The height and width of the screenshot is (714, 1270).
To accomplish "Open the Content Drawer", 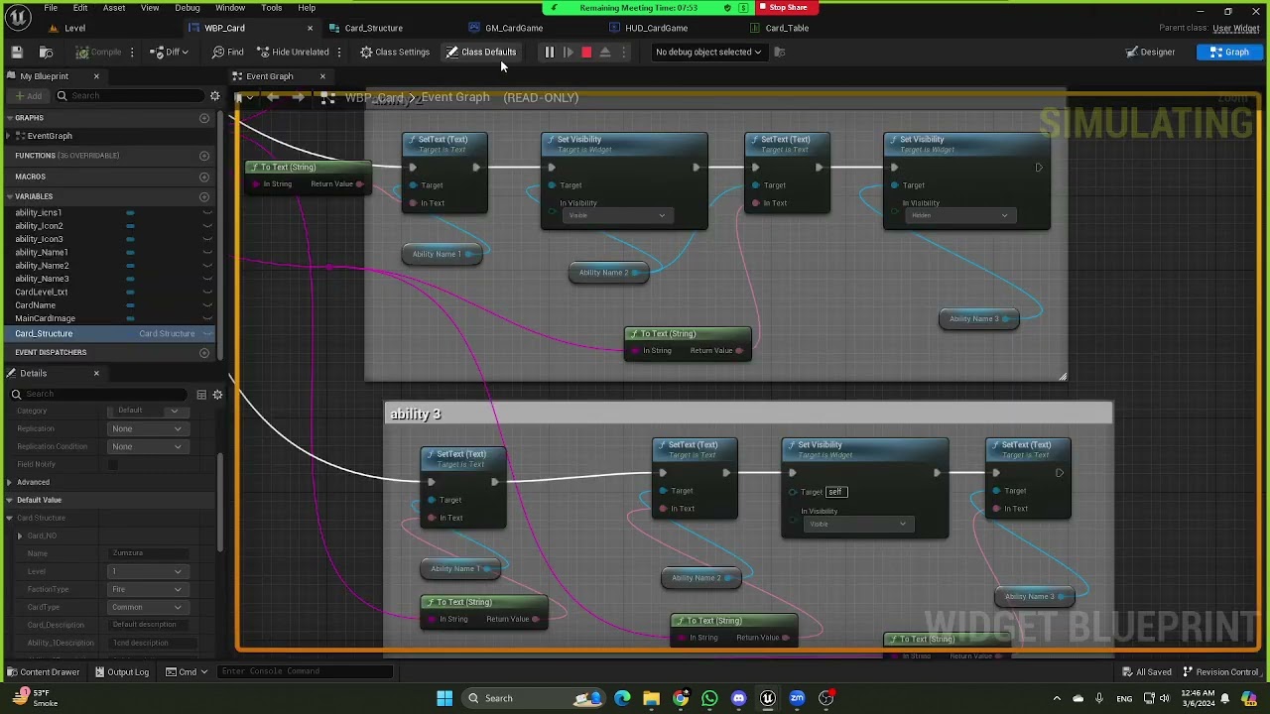I will click(x=44, y=672).
